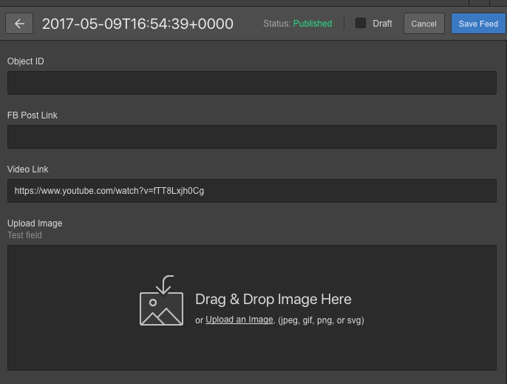Click into the Video Link YouTube URL field
Screen dimensions: 507x384
coord(252,191)
